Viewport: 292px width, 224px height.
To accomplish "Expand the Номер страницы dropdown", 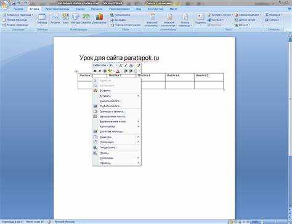I will pos(185,20).
